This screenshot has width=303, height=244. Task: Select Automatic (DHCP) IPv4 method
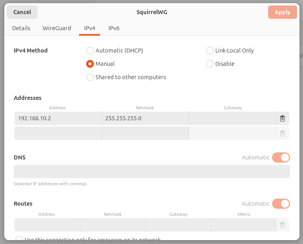[x=90, y=51]
